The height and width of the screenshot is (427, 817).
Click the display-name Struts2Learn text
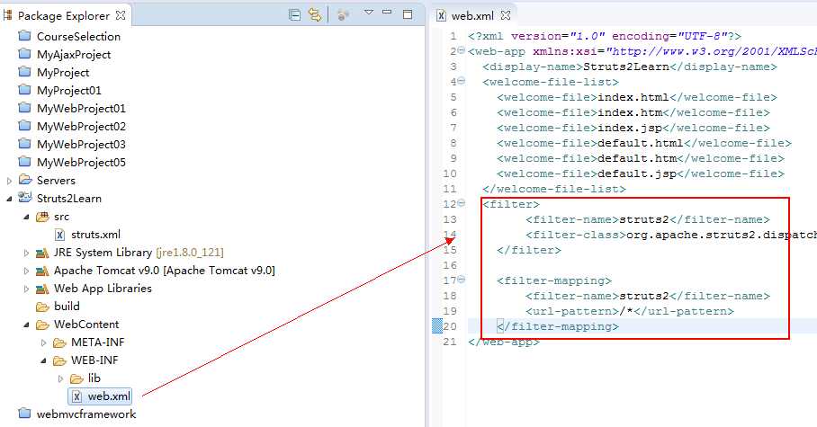point(625,67)
